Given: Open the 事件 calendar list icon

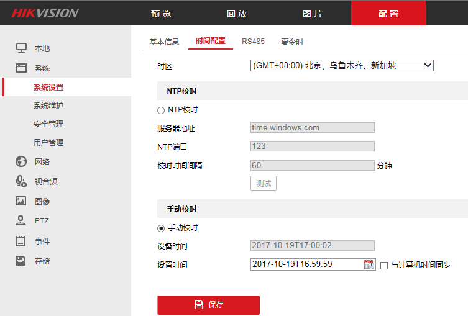Looking at the screenshot, I should point(21,241).
